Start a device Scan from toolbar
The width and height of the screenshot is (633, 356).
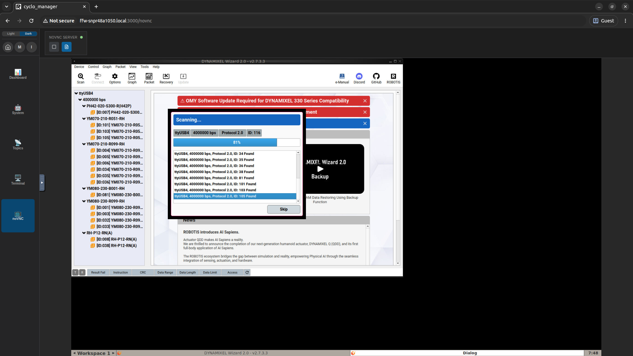[x=80, y=78]
